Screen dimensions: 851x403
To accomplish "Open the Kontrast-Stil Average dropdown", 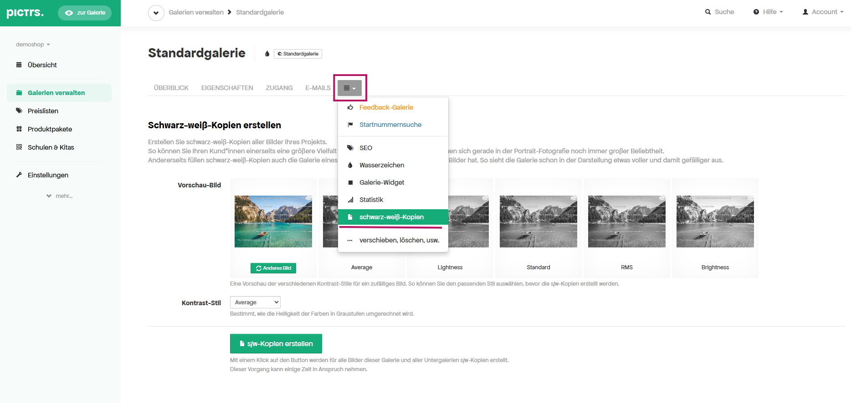I will point(255,302).
